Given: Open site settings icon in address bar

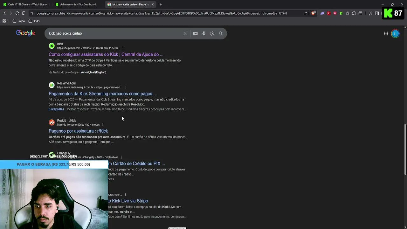Looking at the screenshot, I should (32, 13).
